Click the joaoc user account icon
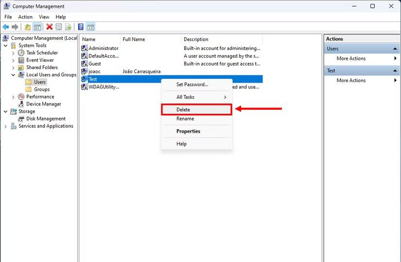Viewport: 401px width, 262px height. (x=85, y=71)
